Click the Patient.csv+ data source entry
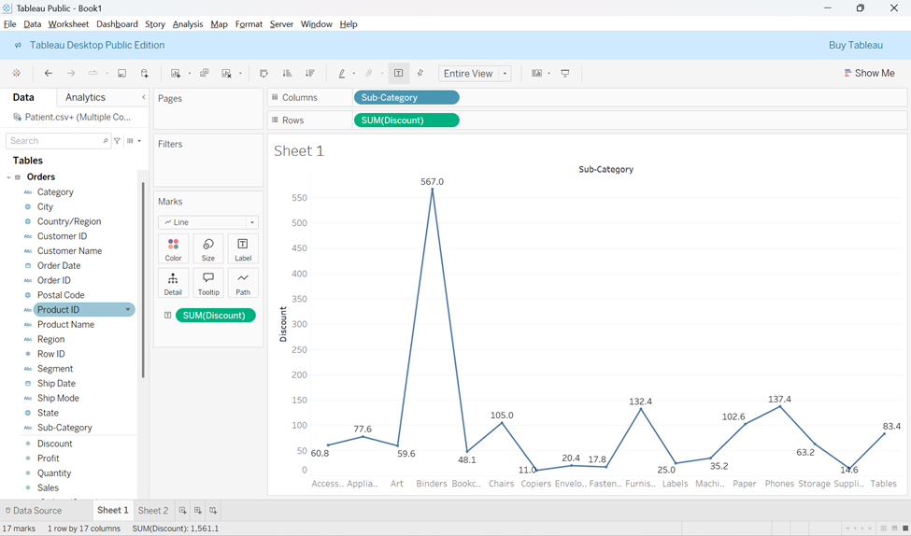Viewport: 911px width, 536px height. click(72, 117)
